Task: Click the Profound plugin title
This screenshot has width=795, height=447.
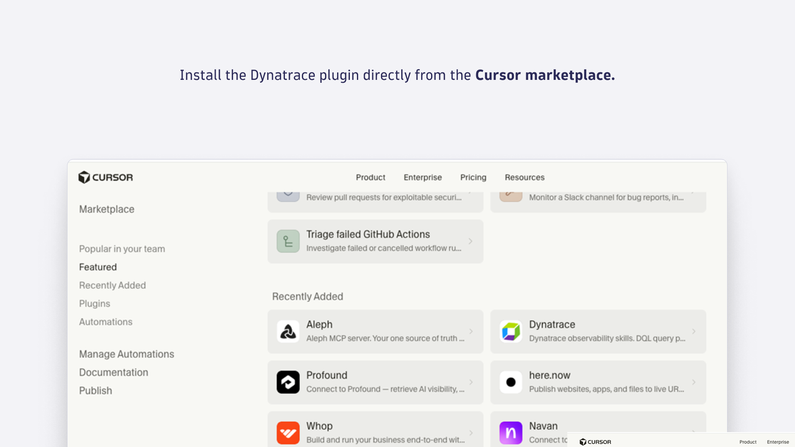Action: (327, 375)
